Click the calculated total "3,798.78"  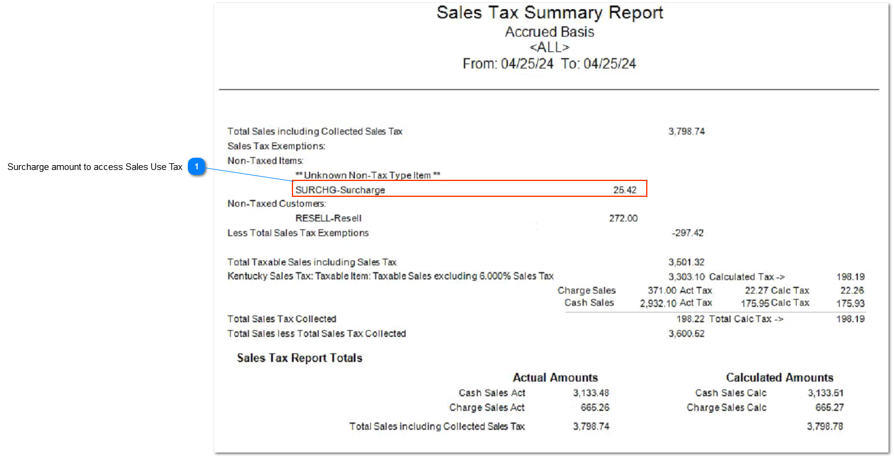[825, 426]
